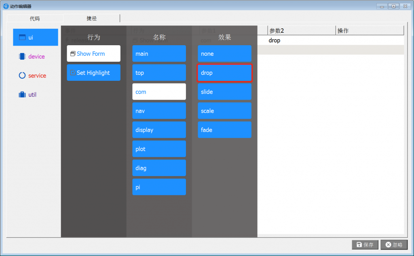
Task: Click the 操作 column header
Action: pos(370,31)
